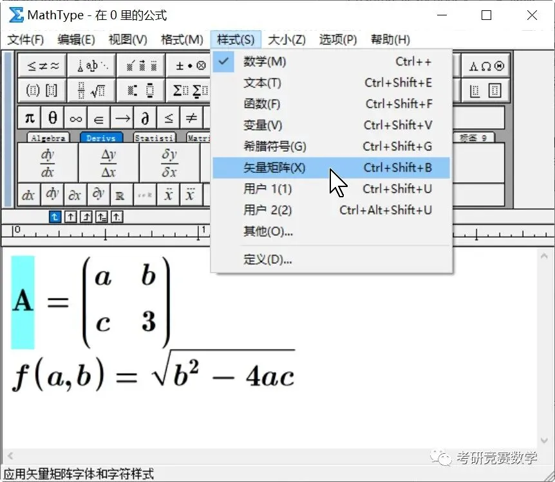This screenshot has height=482, width=555.
Task: Open the relational symbols palette (≤≠≈)
Action: point(42,66)
